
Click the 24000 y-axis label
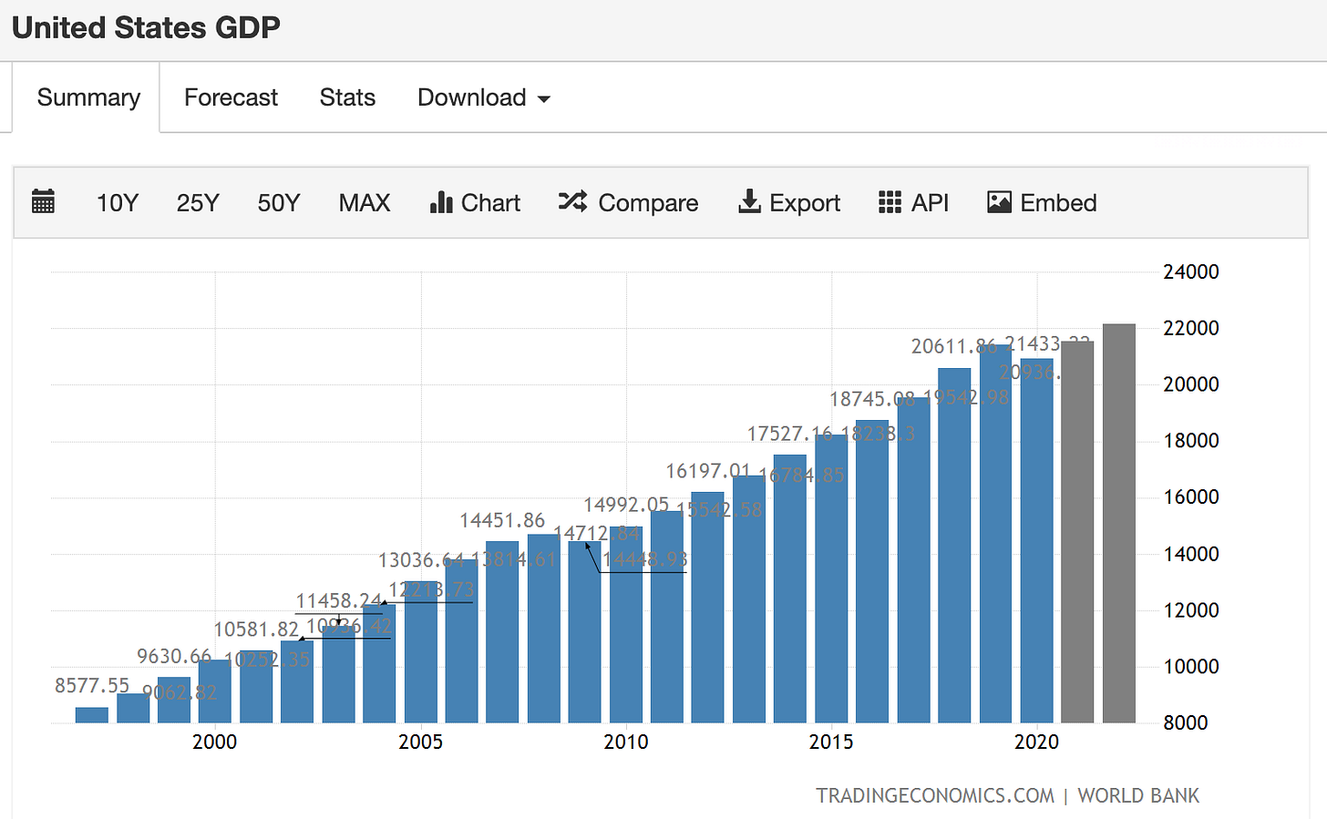[x=1191, y=271]
